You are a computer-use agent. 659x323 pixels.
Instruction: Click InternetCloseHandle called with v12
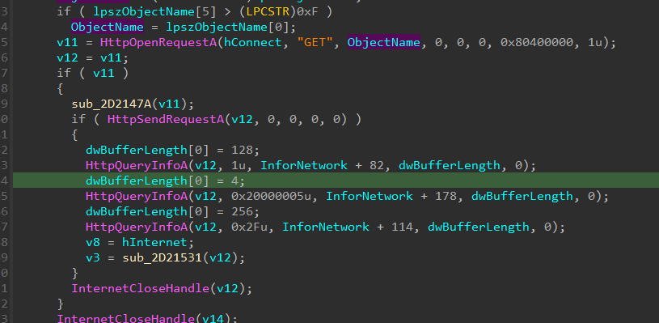point(141,288)
